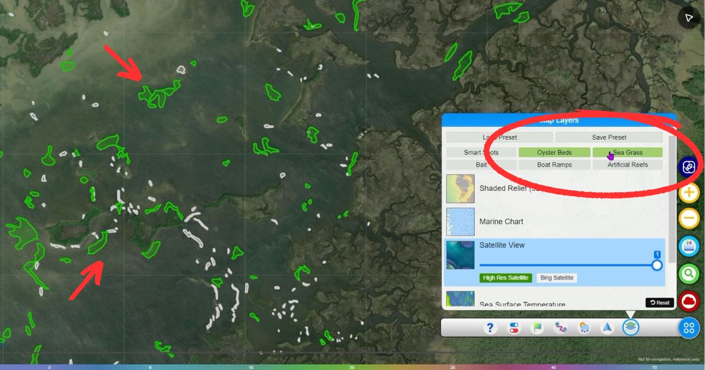The width and height of the screenshot is (705, 370).
Task: Reset layers with the Reset button
Action: pos(660,302)
